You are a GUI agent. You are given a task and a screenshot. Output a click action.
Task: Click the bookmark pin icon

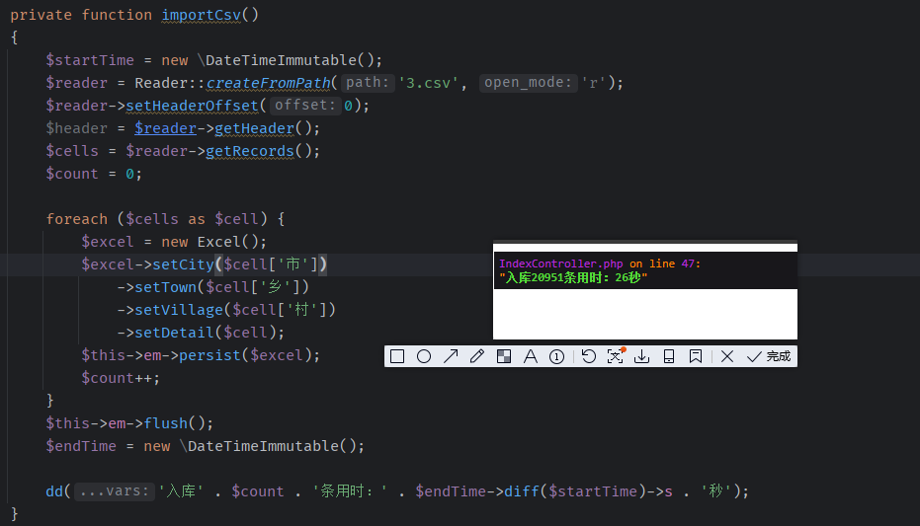click(x=696, y=356)
